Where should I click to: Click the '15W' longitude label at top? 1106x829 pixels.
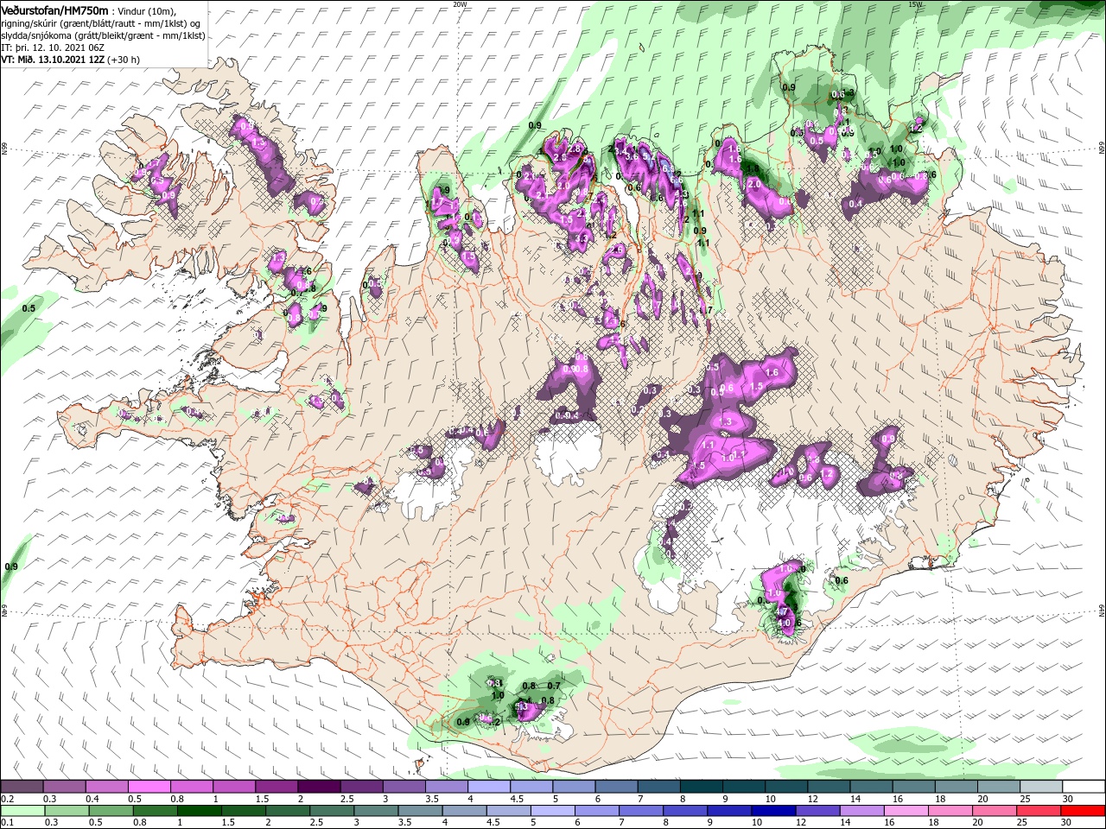click(x=916, y=4)
